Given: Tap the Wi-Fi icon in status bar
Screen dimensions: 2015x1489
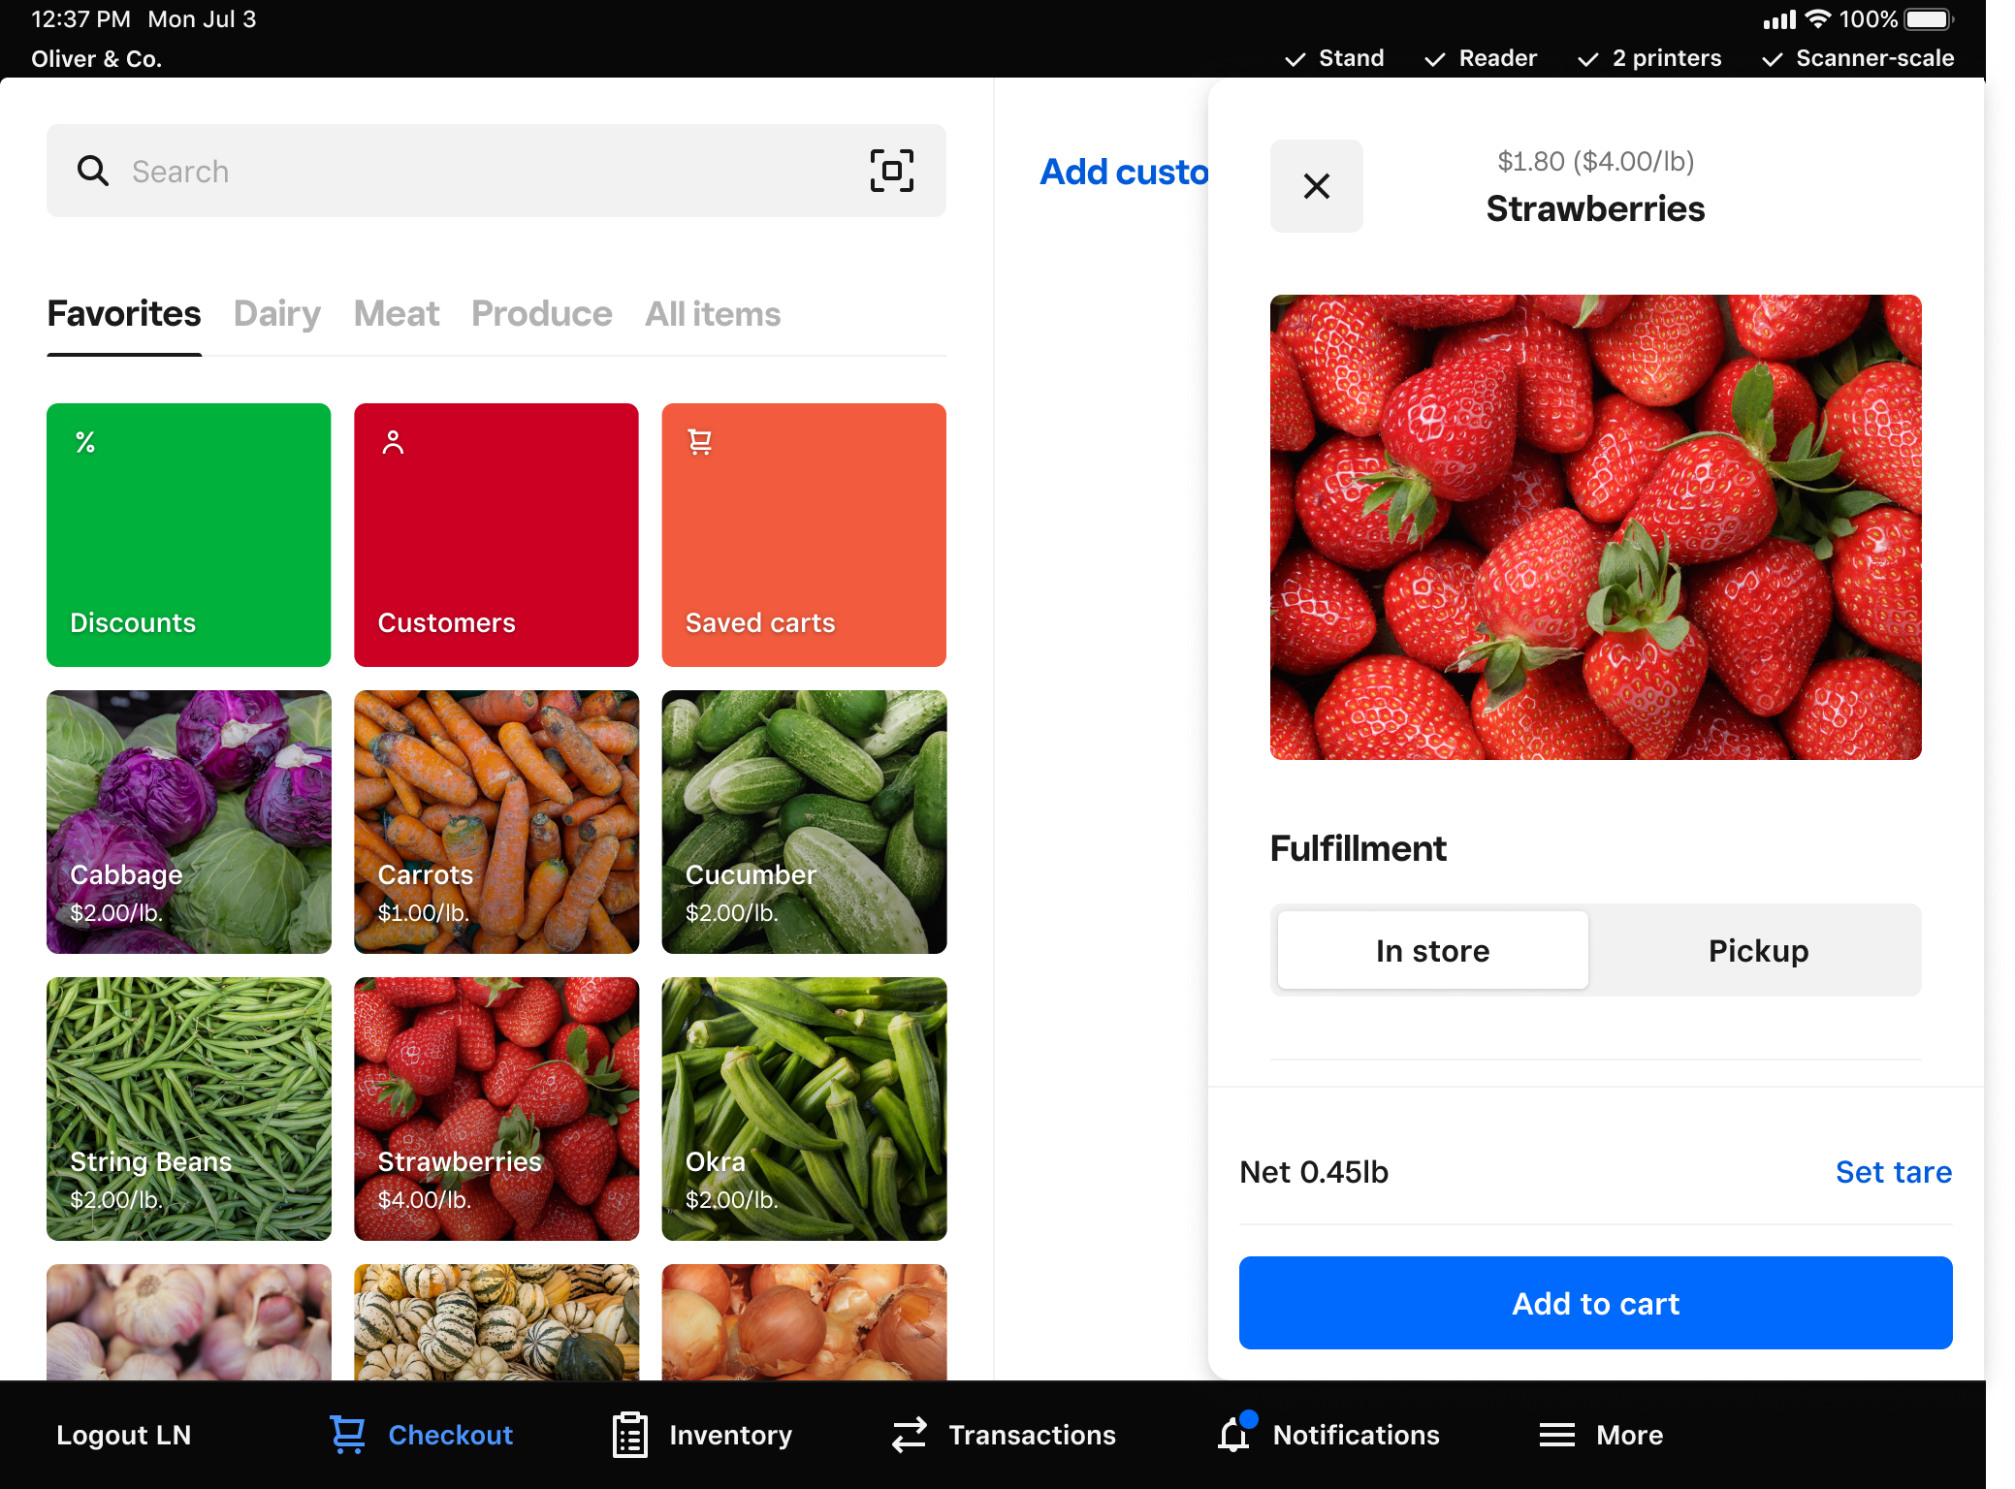Looking at the screenshot, I should [1818, 19].
